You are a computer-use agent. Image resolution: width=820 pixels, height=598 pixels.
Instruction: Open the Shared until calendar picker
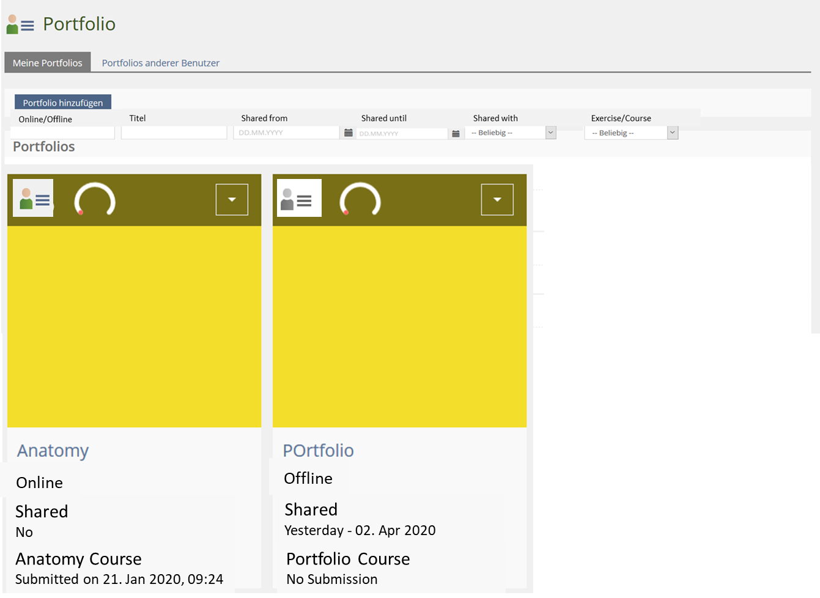[456, 133]
